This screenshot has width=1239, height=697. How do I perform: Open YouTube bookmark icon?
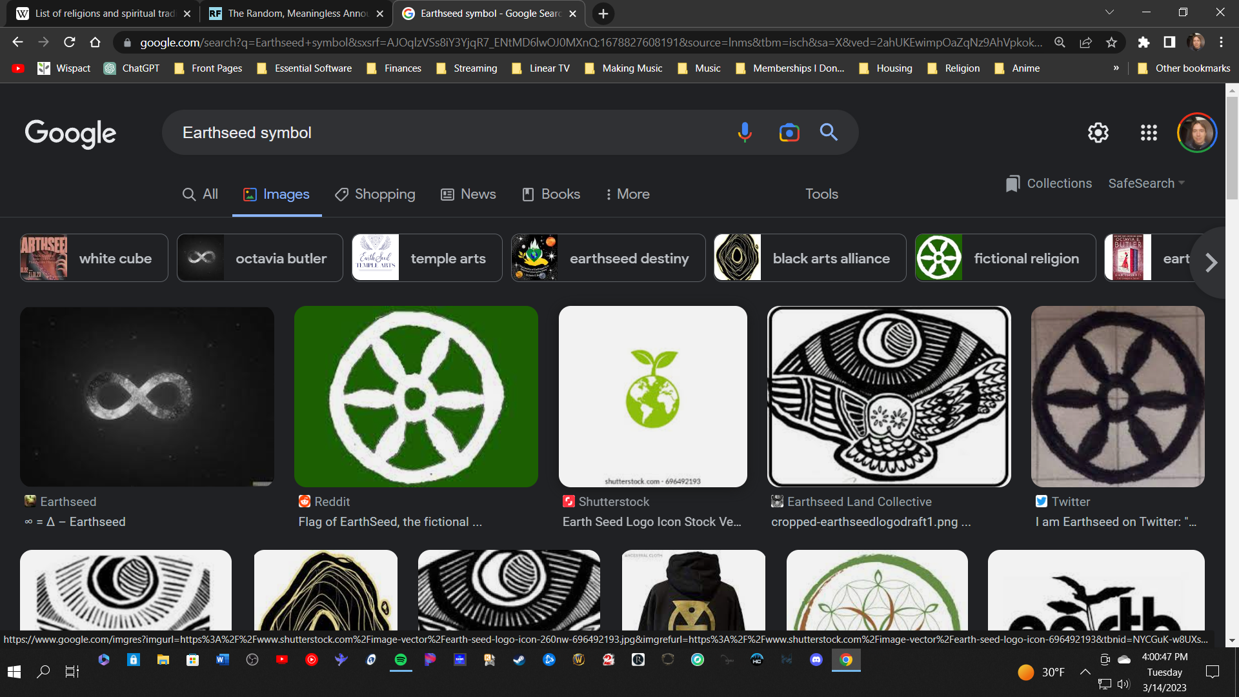pos(18,68)
